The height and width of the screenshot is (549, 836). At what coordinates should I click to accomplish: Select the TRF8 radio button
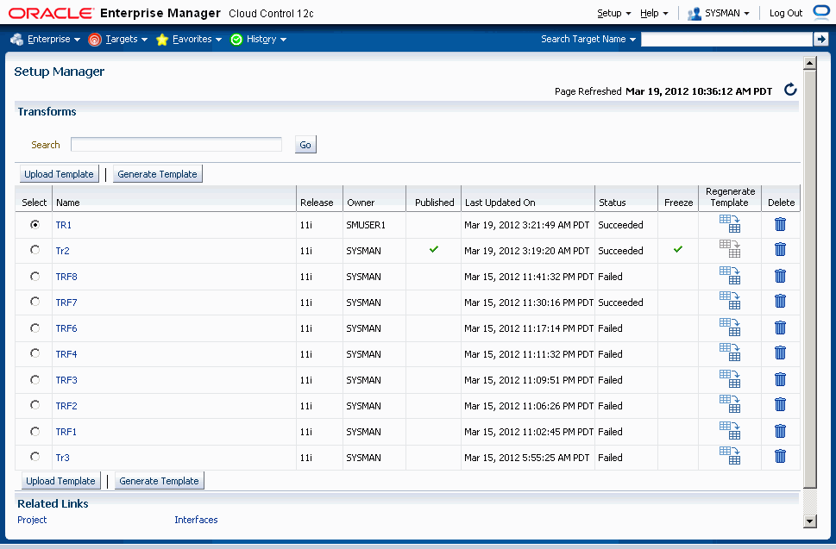[x=35, y=277]
